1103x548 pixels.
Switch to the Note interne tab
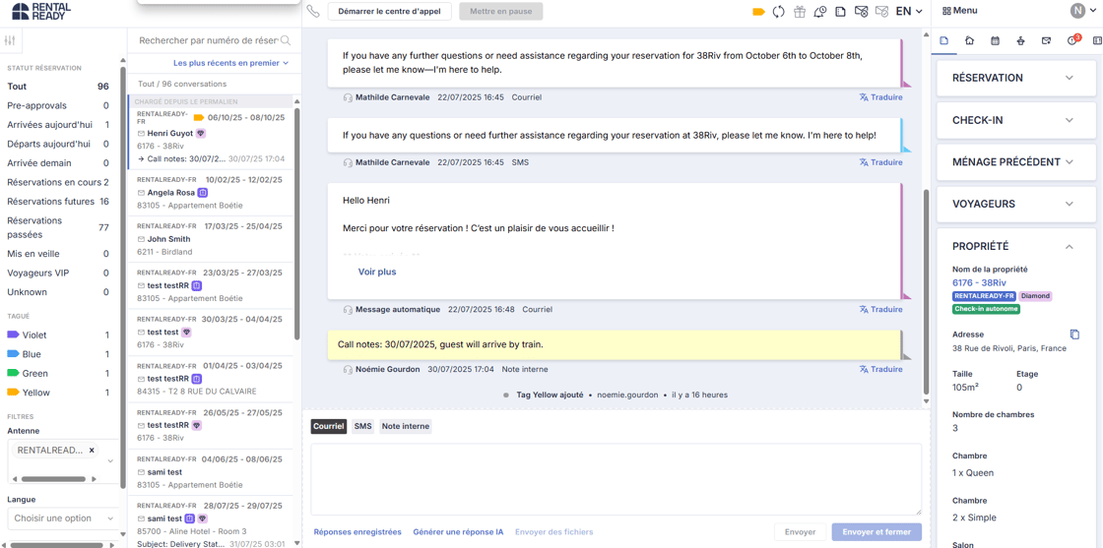[405, 426]
